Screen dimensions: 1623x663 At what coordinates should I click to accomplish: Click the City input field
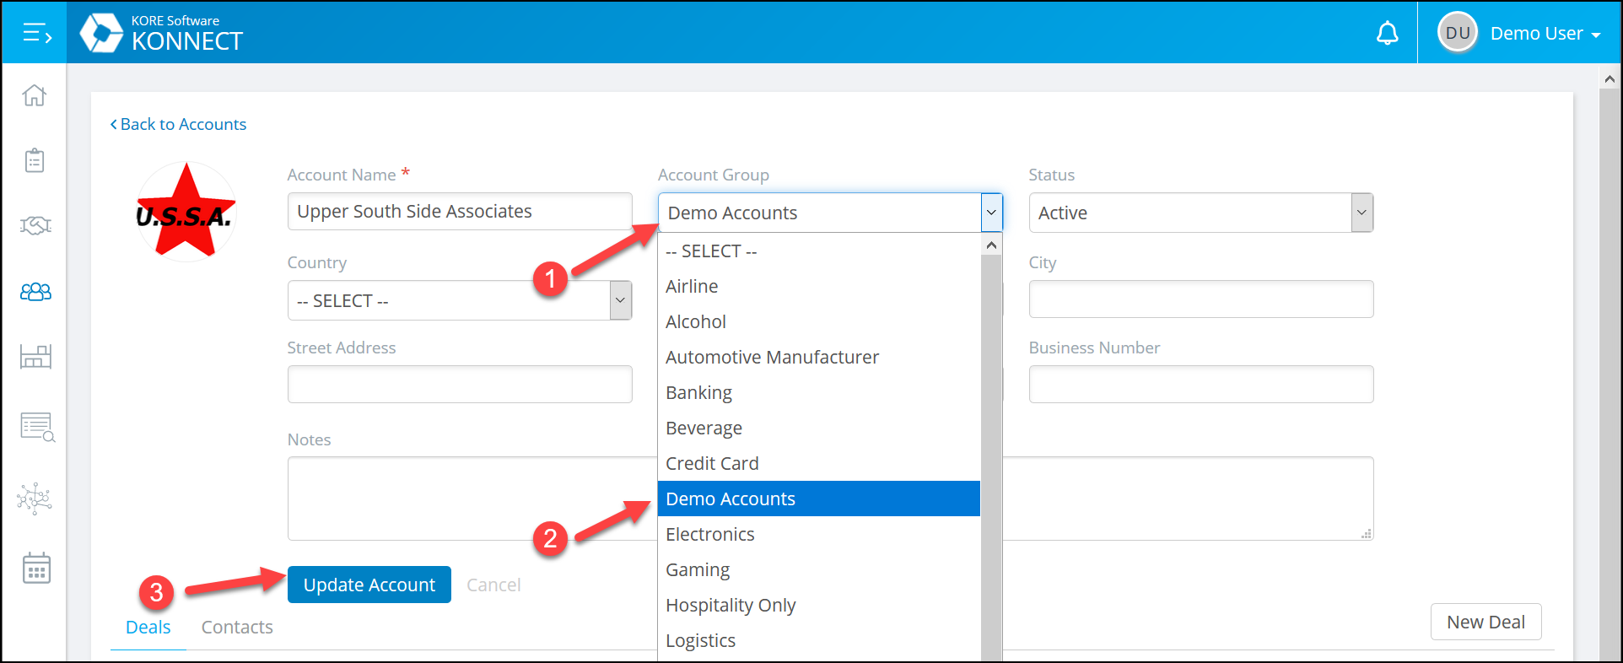coord(1201,299)
